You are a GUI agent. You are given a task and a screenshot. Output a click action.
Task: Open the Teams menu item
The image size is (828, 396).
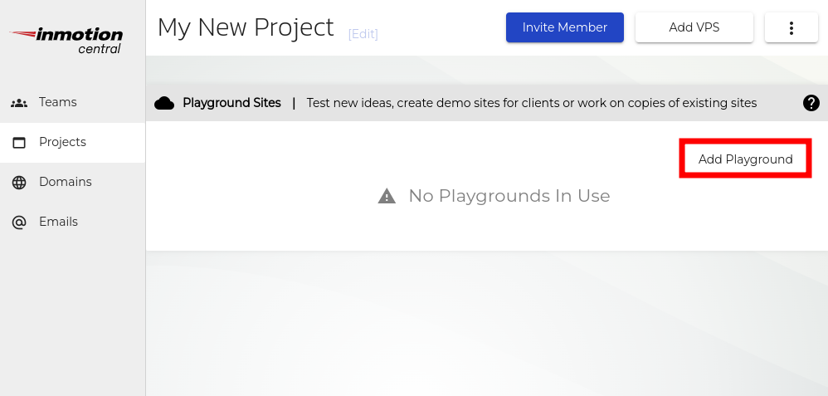(x=58, y=102)
